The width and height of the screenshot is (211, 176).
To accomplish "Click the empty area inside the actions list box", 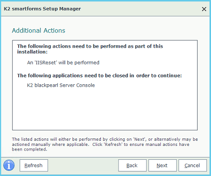I will point(105,110).
